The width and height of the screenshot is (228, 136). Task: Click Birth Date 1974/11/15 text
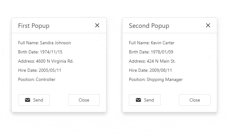(40, 52)
